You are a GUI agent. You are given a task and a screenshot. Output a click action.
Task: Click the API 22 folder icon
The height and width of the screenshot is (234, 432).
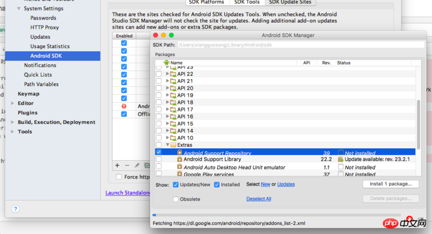click(x=173, y=74)
